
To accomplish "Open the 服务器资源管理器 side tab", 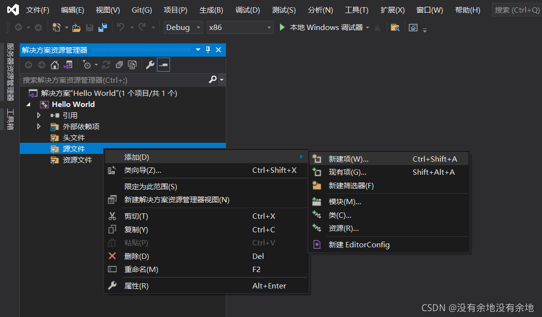I will (10, 72).
